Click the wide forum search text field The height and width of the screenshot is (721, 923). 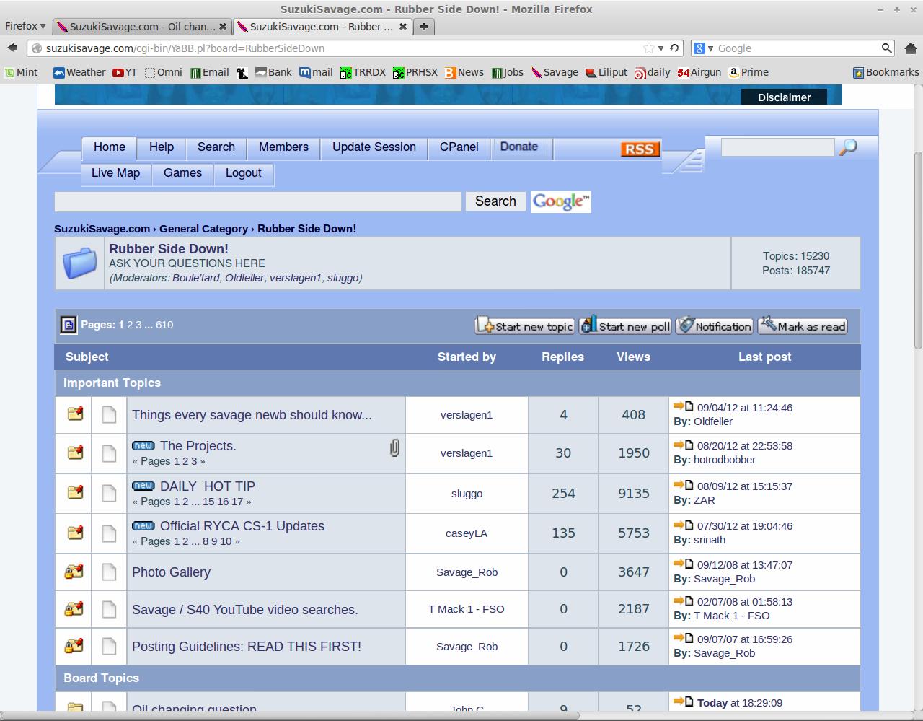[x=257, y=202]
